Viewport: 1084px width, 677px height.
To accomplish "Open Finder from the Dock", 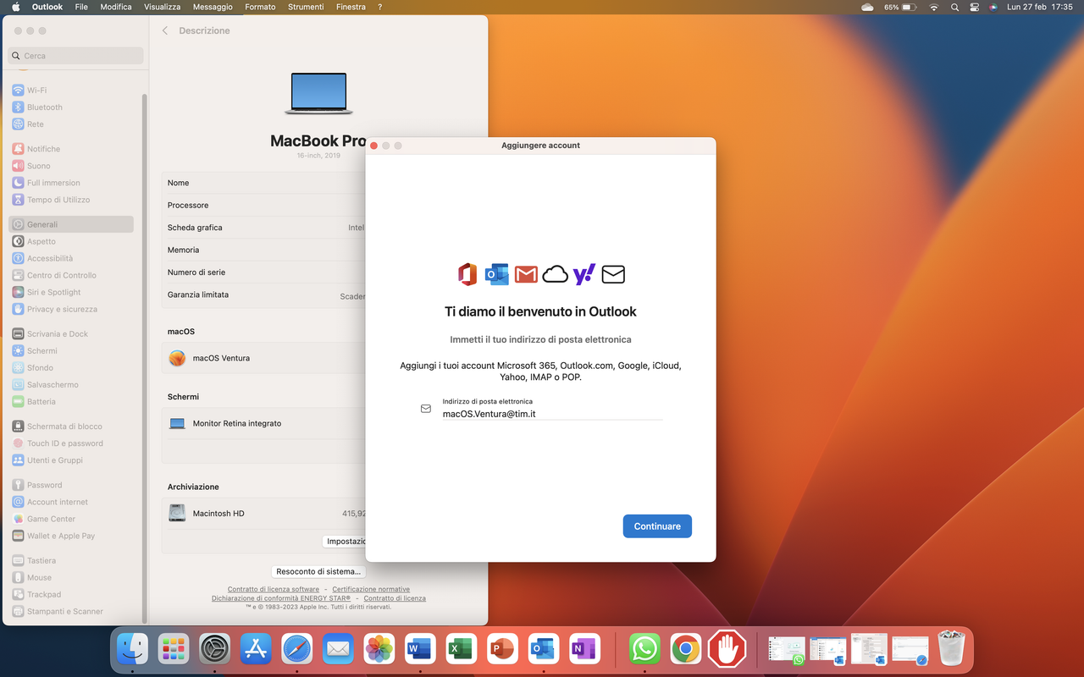I will point(132,649).
